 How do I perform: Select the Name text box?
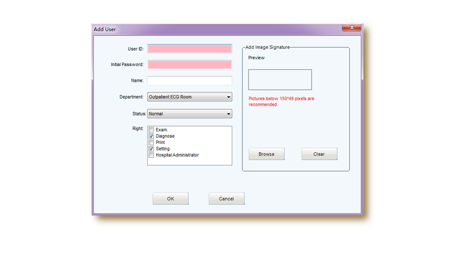[189, 81]
